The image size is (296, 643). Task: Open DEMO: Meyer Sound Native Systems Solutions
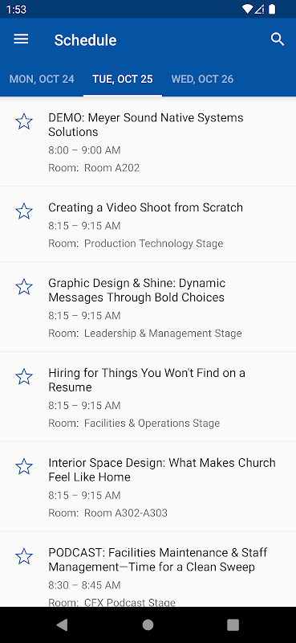pos(148,141)
